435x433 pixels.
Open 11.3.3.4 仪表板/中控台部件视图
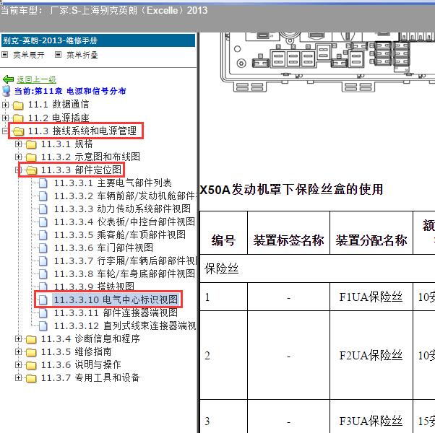[124, 222]
